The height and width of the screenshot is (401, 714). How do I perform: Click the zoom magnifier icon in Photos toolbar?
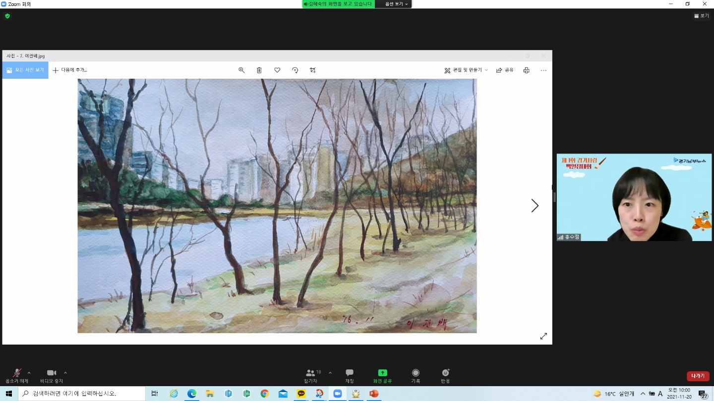[x=241, y=70]
